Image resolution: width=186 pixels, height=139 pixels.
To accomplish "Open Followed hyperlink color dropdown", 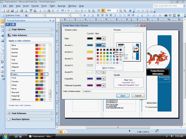I will click(x=104, y=85).
